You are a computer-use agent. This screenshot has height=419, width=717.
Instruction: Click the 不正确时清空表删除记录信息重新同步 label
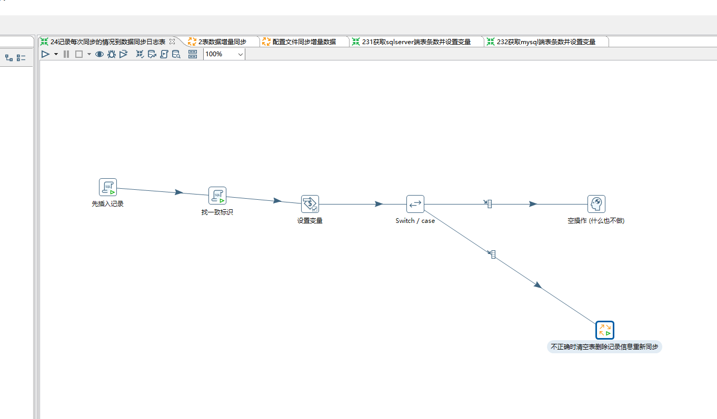(x=604, y=346)
